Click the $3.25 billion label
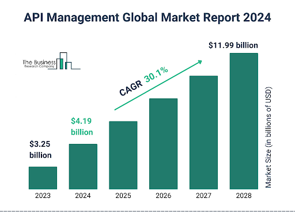The width and height of the screenshot is (295, 221). click(40, 150)
